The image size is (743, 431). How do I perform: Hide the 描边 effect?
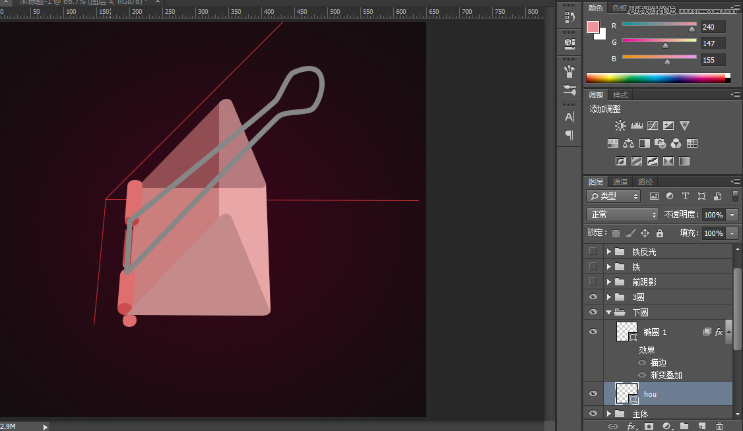[x=642, y=362]
